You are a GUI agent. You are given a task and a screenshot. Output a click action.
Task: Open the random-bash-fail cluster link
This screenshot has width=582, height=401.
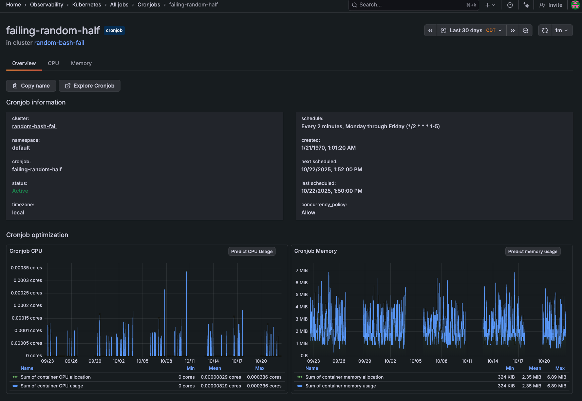pyautogui.click(x=59, y=43)
